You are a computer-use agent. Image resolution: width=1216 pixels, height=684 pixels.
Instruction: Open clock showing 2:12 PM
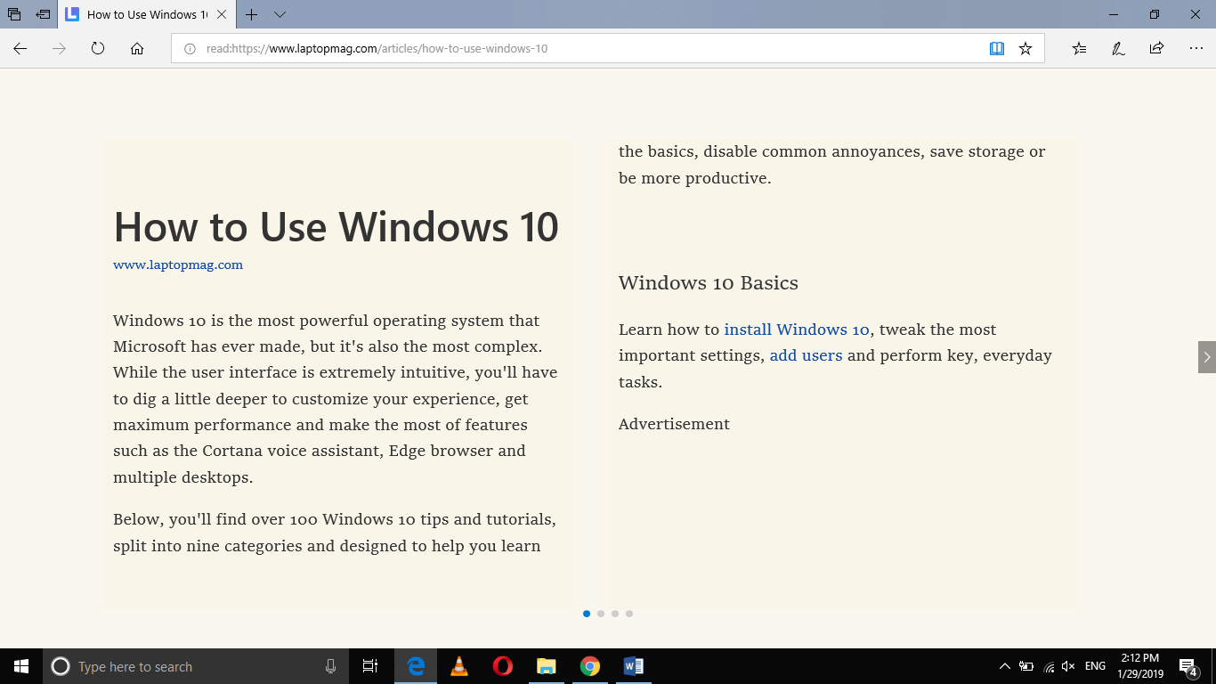coord(1142,666)
